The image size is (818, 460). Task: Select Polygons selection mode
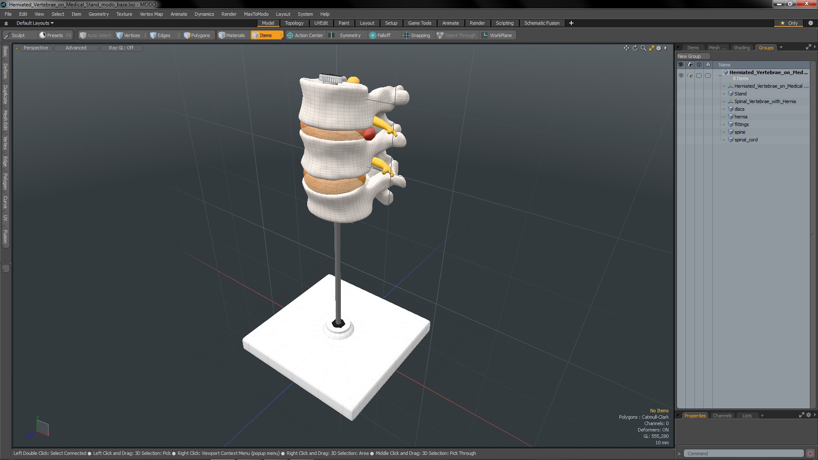click(x=197, y=35)
